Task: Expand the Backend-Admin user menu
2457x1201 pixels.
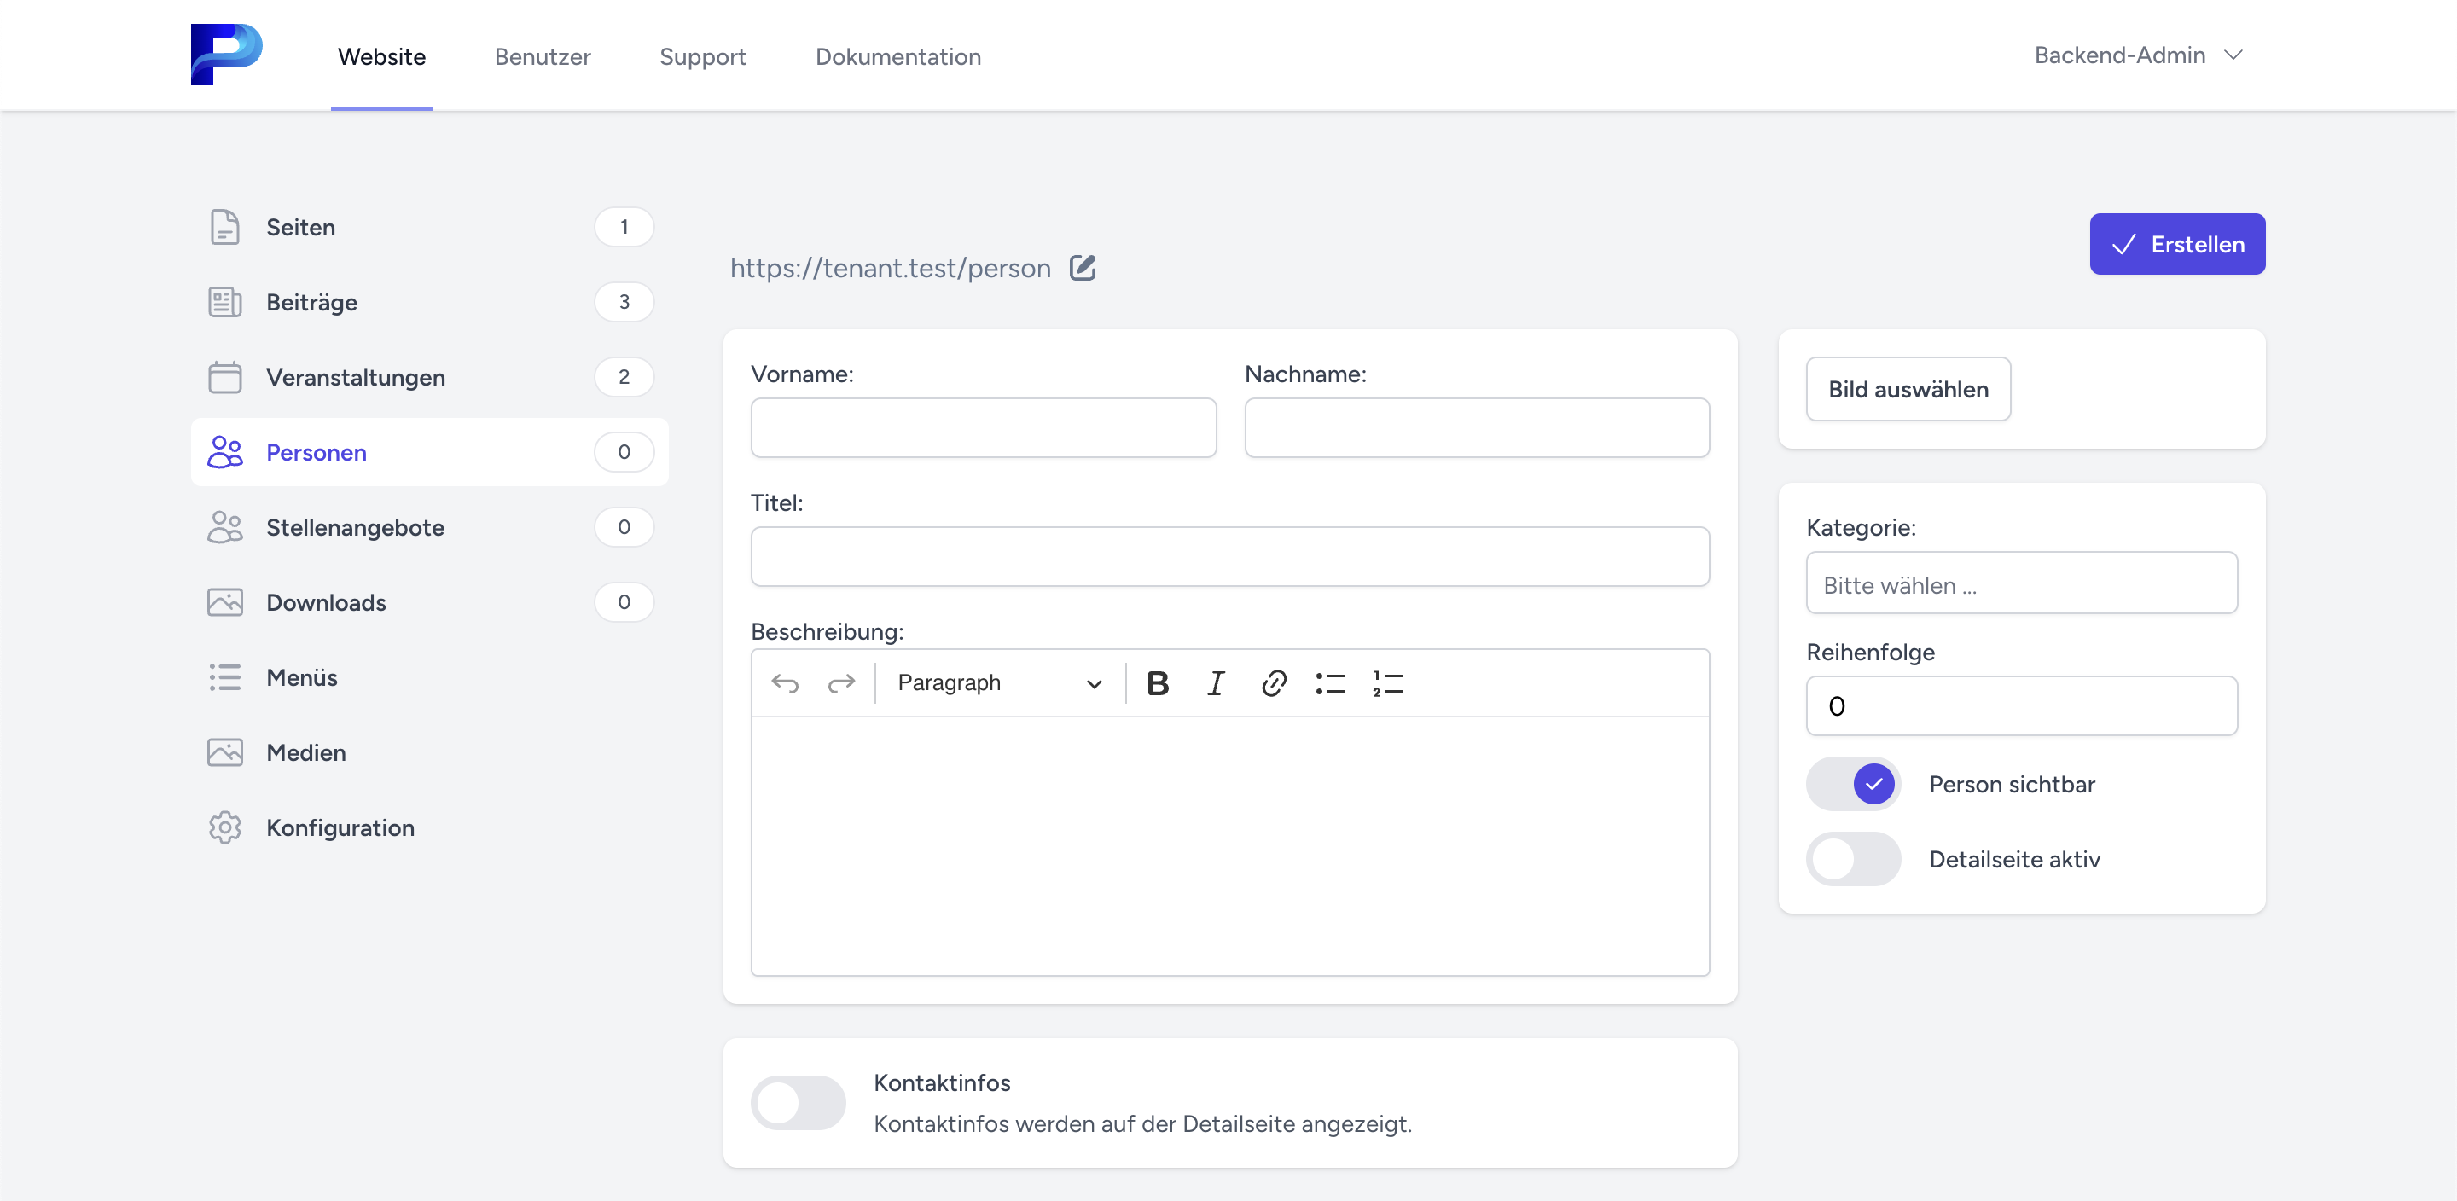Action: point(2137,55)
